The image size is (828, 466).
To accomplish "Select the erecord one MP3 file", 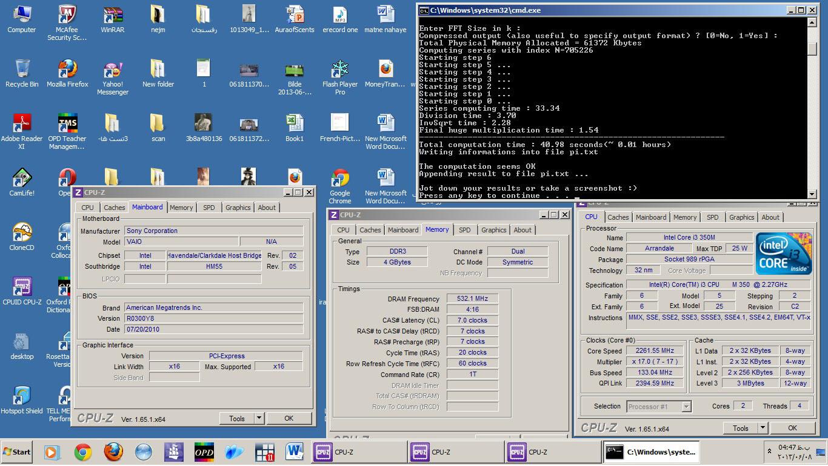I will [340, 19].
